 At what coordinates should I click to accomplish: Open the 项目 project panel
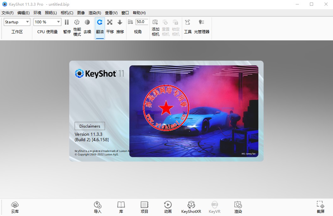click(145, 207)
